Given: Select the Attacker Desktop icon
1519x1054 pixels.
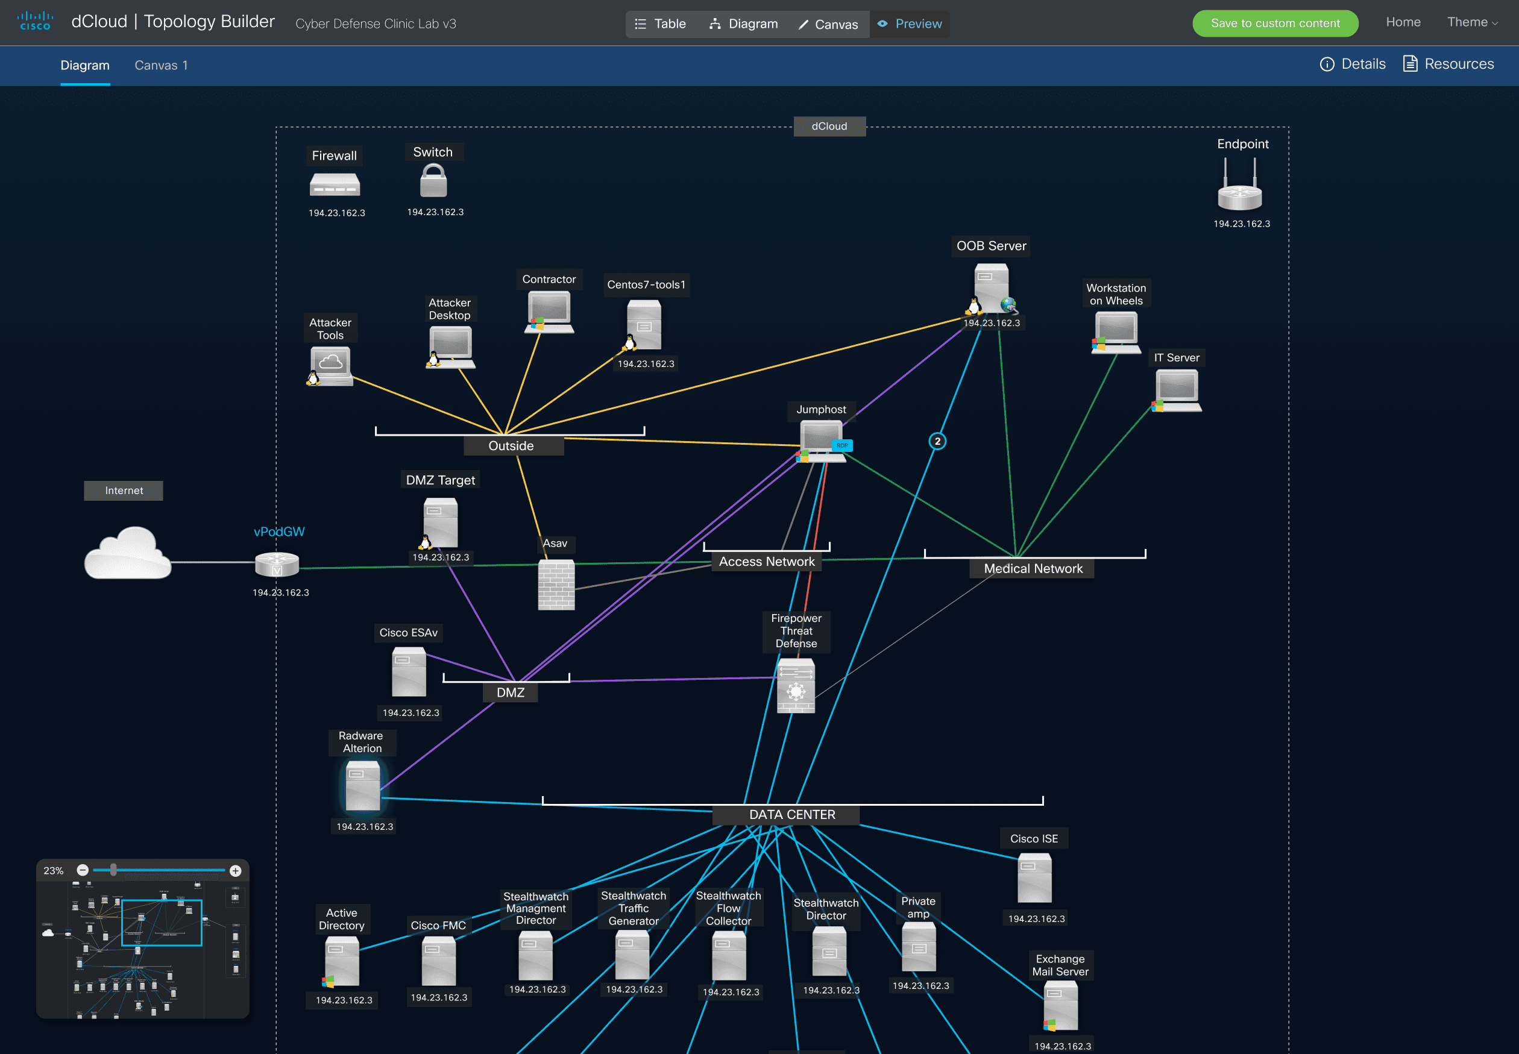Looking at the screenshot, I should coord(450,347).
